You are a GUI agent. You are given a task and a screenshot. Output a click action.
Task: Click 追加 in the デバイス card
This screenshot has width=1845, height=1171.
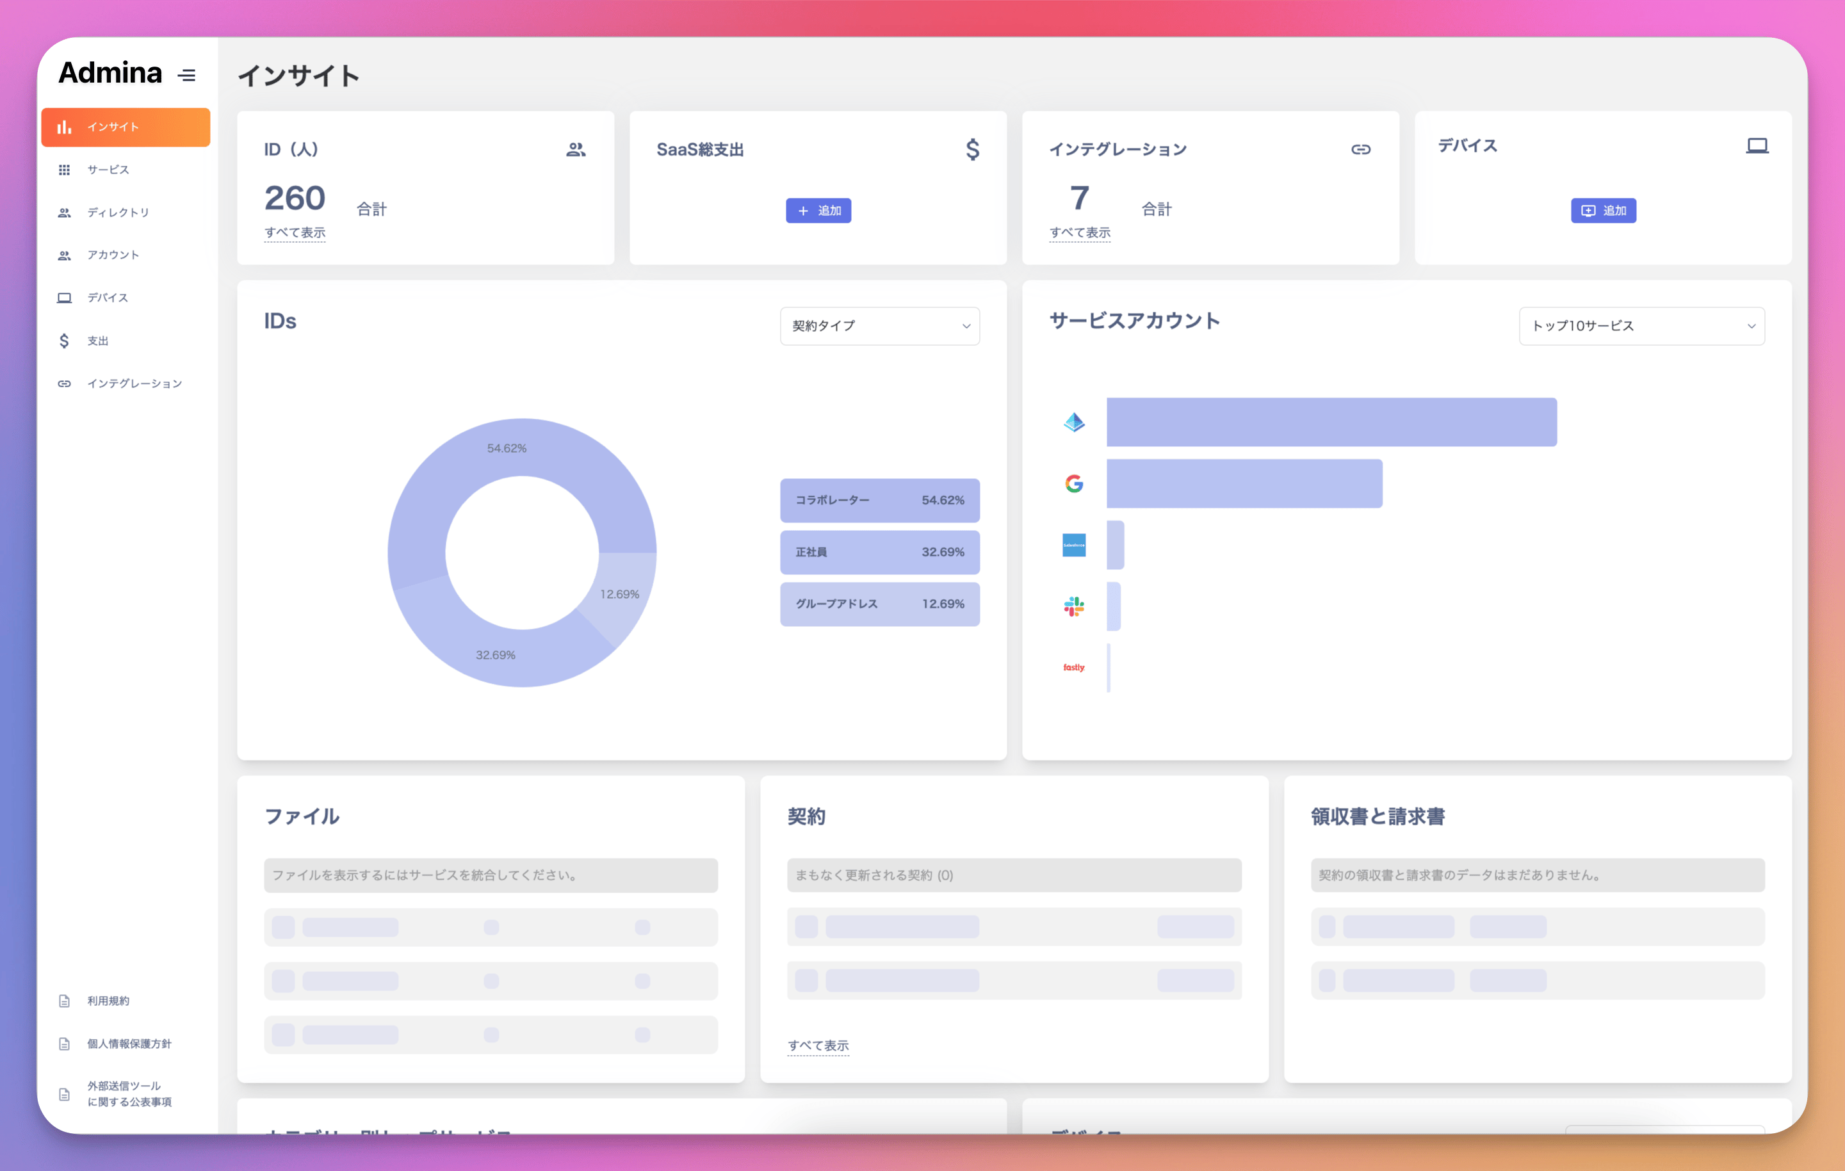pyautogui.click(x=1604, y=211)
